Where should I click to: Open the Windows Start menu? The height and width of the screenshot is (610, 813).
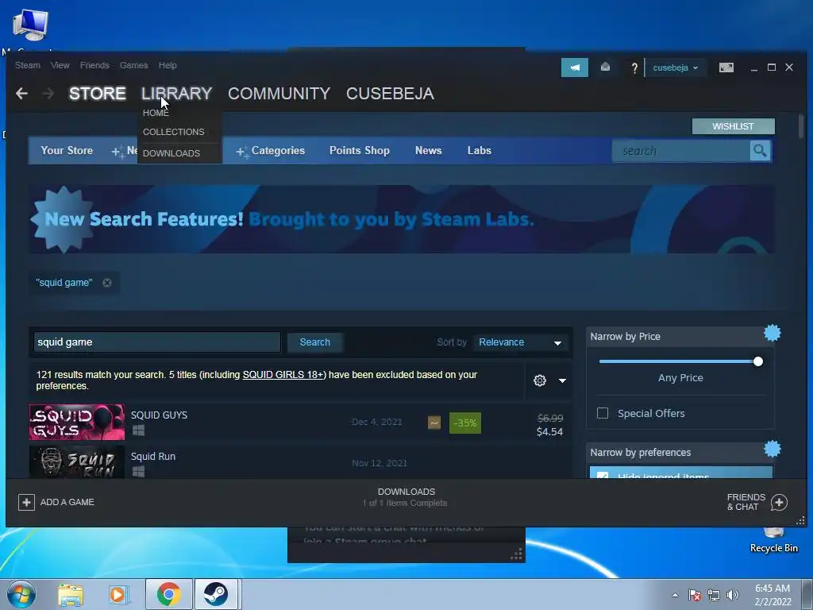(x=21, y=594)
